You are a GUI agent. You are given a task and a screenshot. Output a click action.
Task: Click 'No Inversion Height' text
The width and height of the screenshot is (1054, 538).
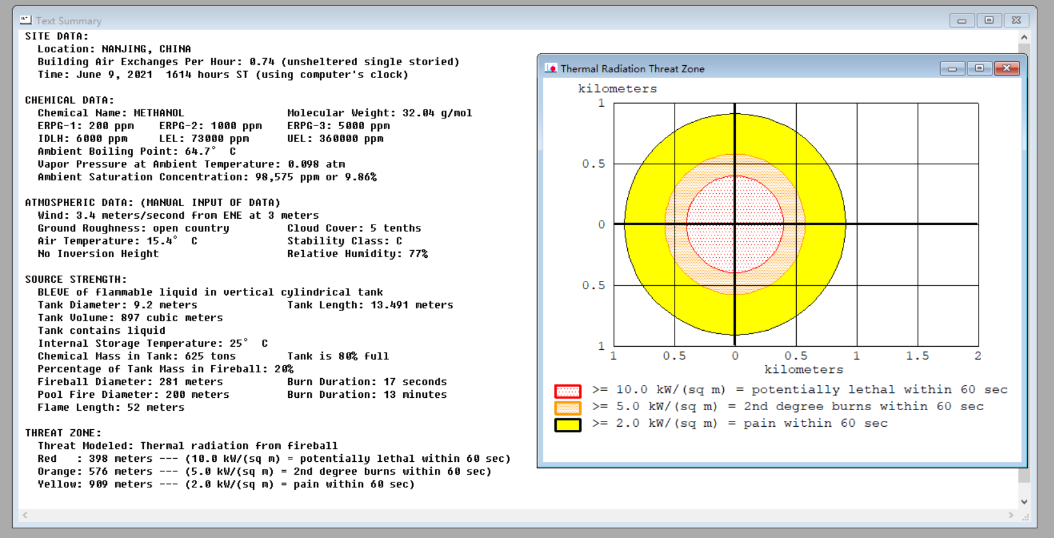99,254
